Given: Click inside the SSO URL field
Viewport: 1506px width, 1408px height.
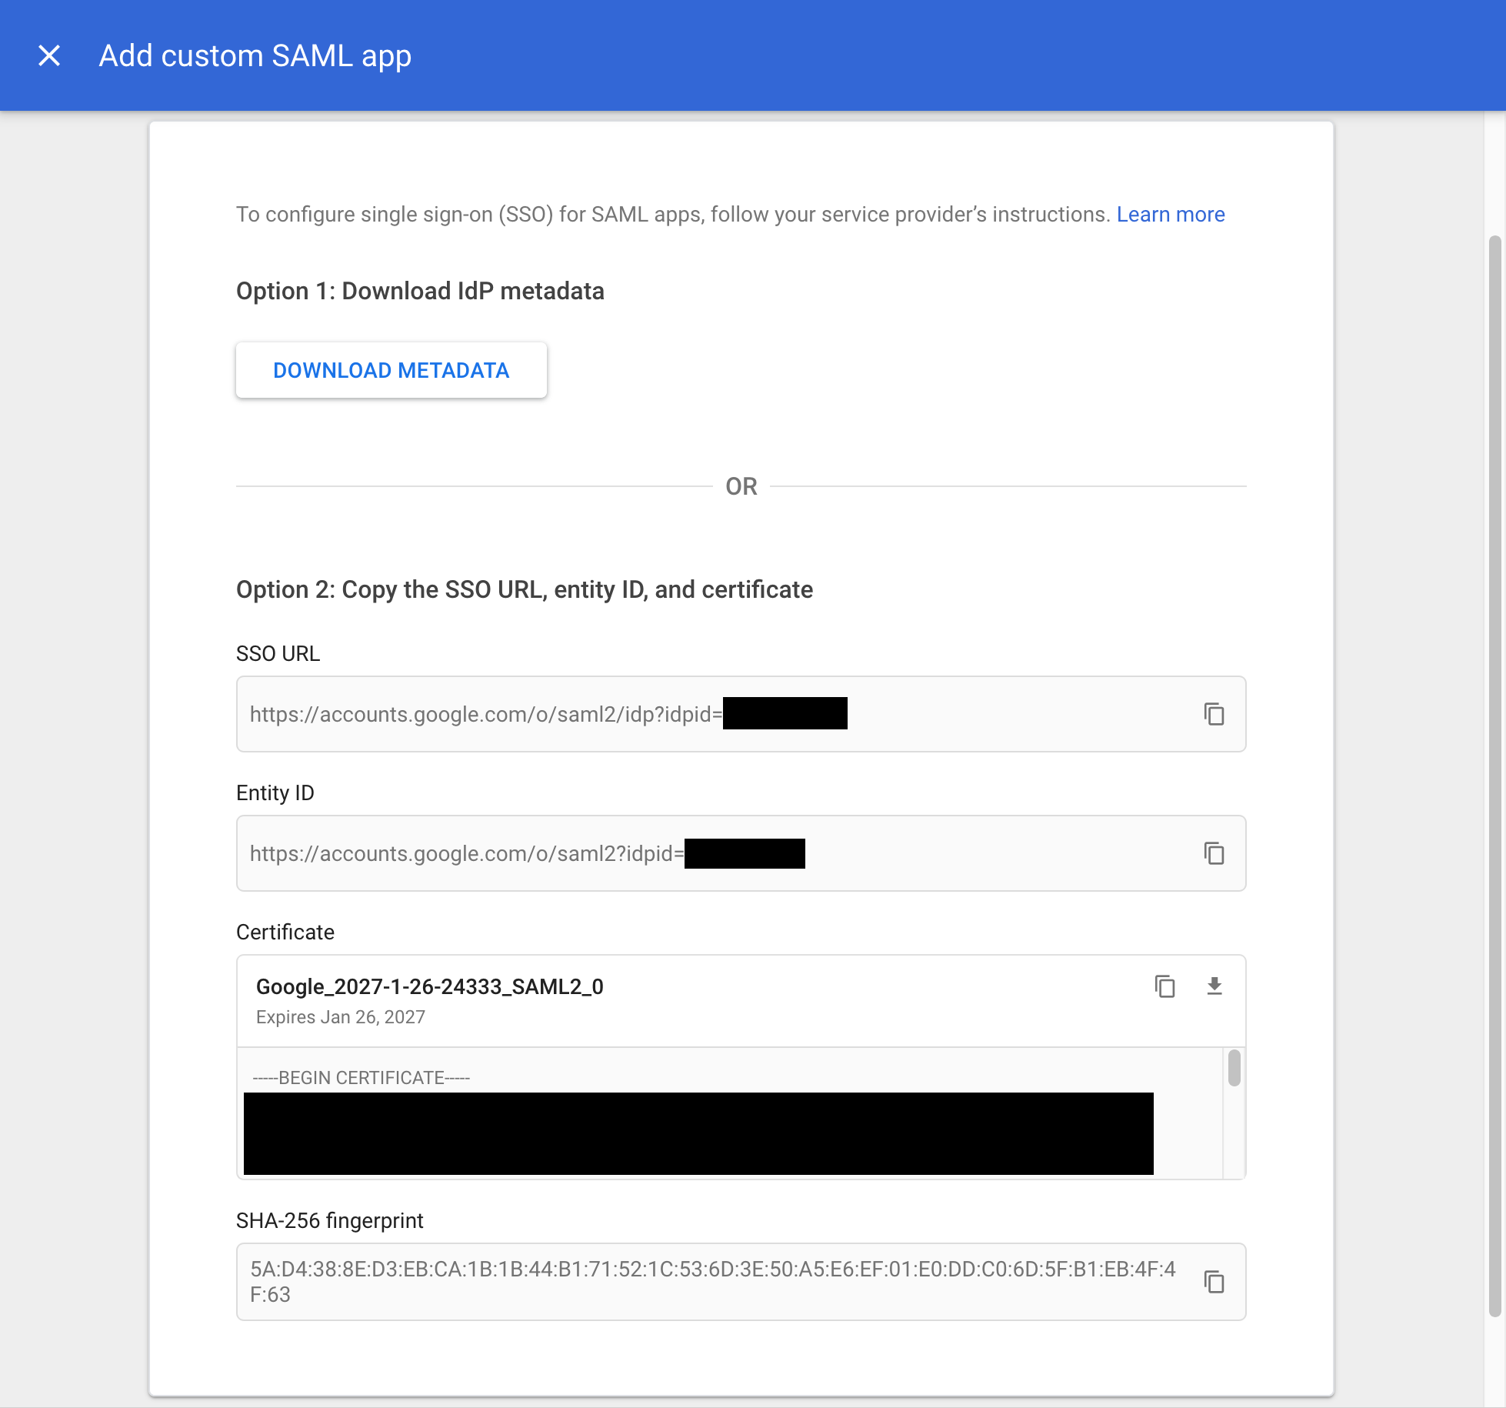Looking at the screenshot, I should pyautogui.click(x=741, y=714).
